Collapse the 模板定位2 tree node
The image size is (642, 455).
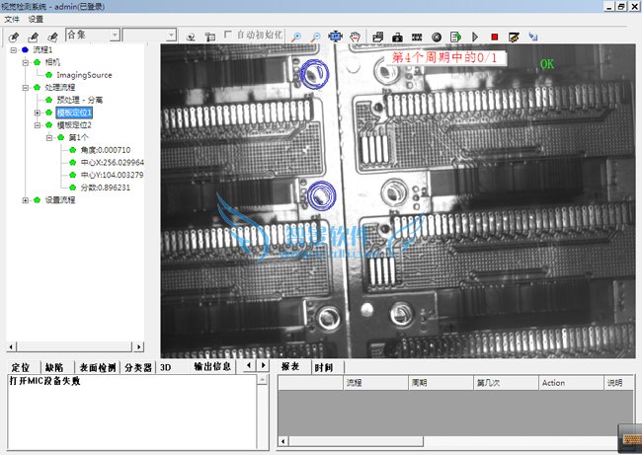coord(38,125)
